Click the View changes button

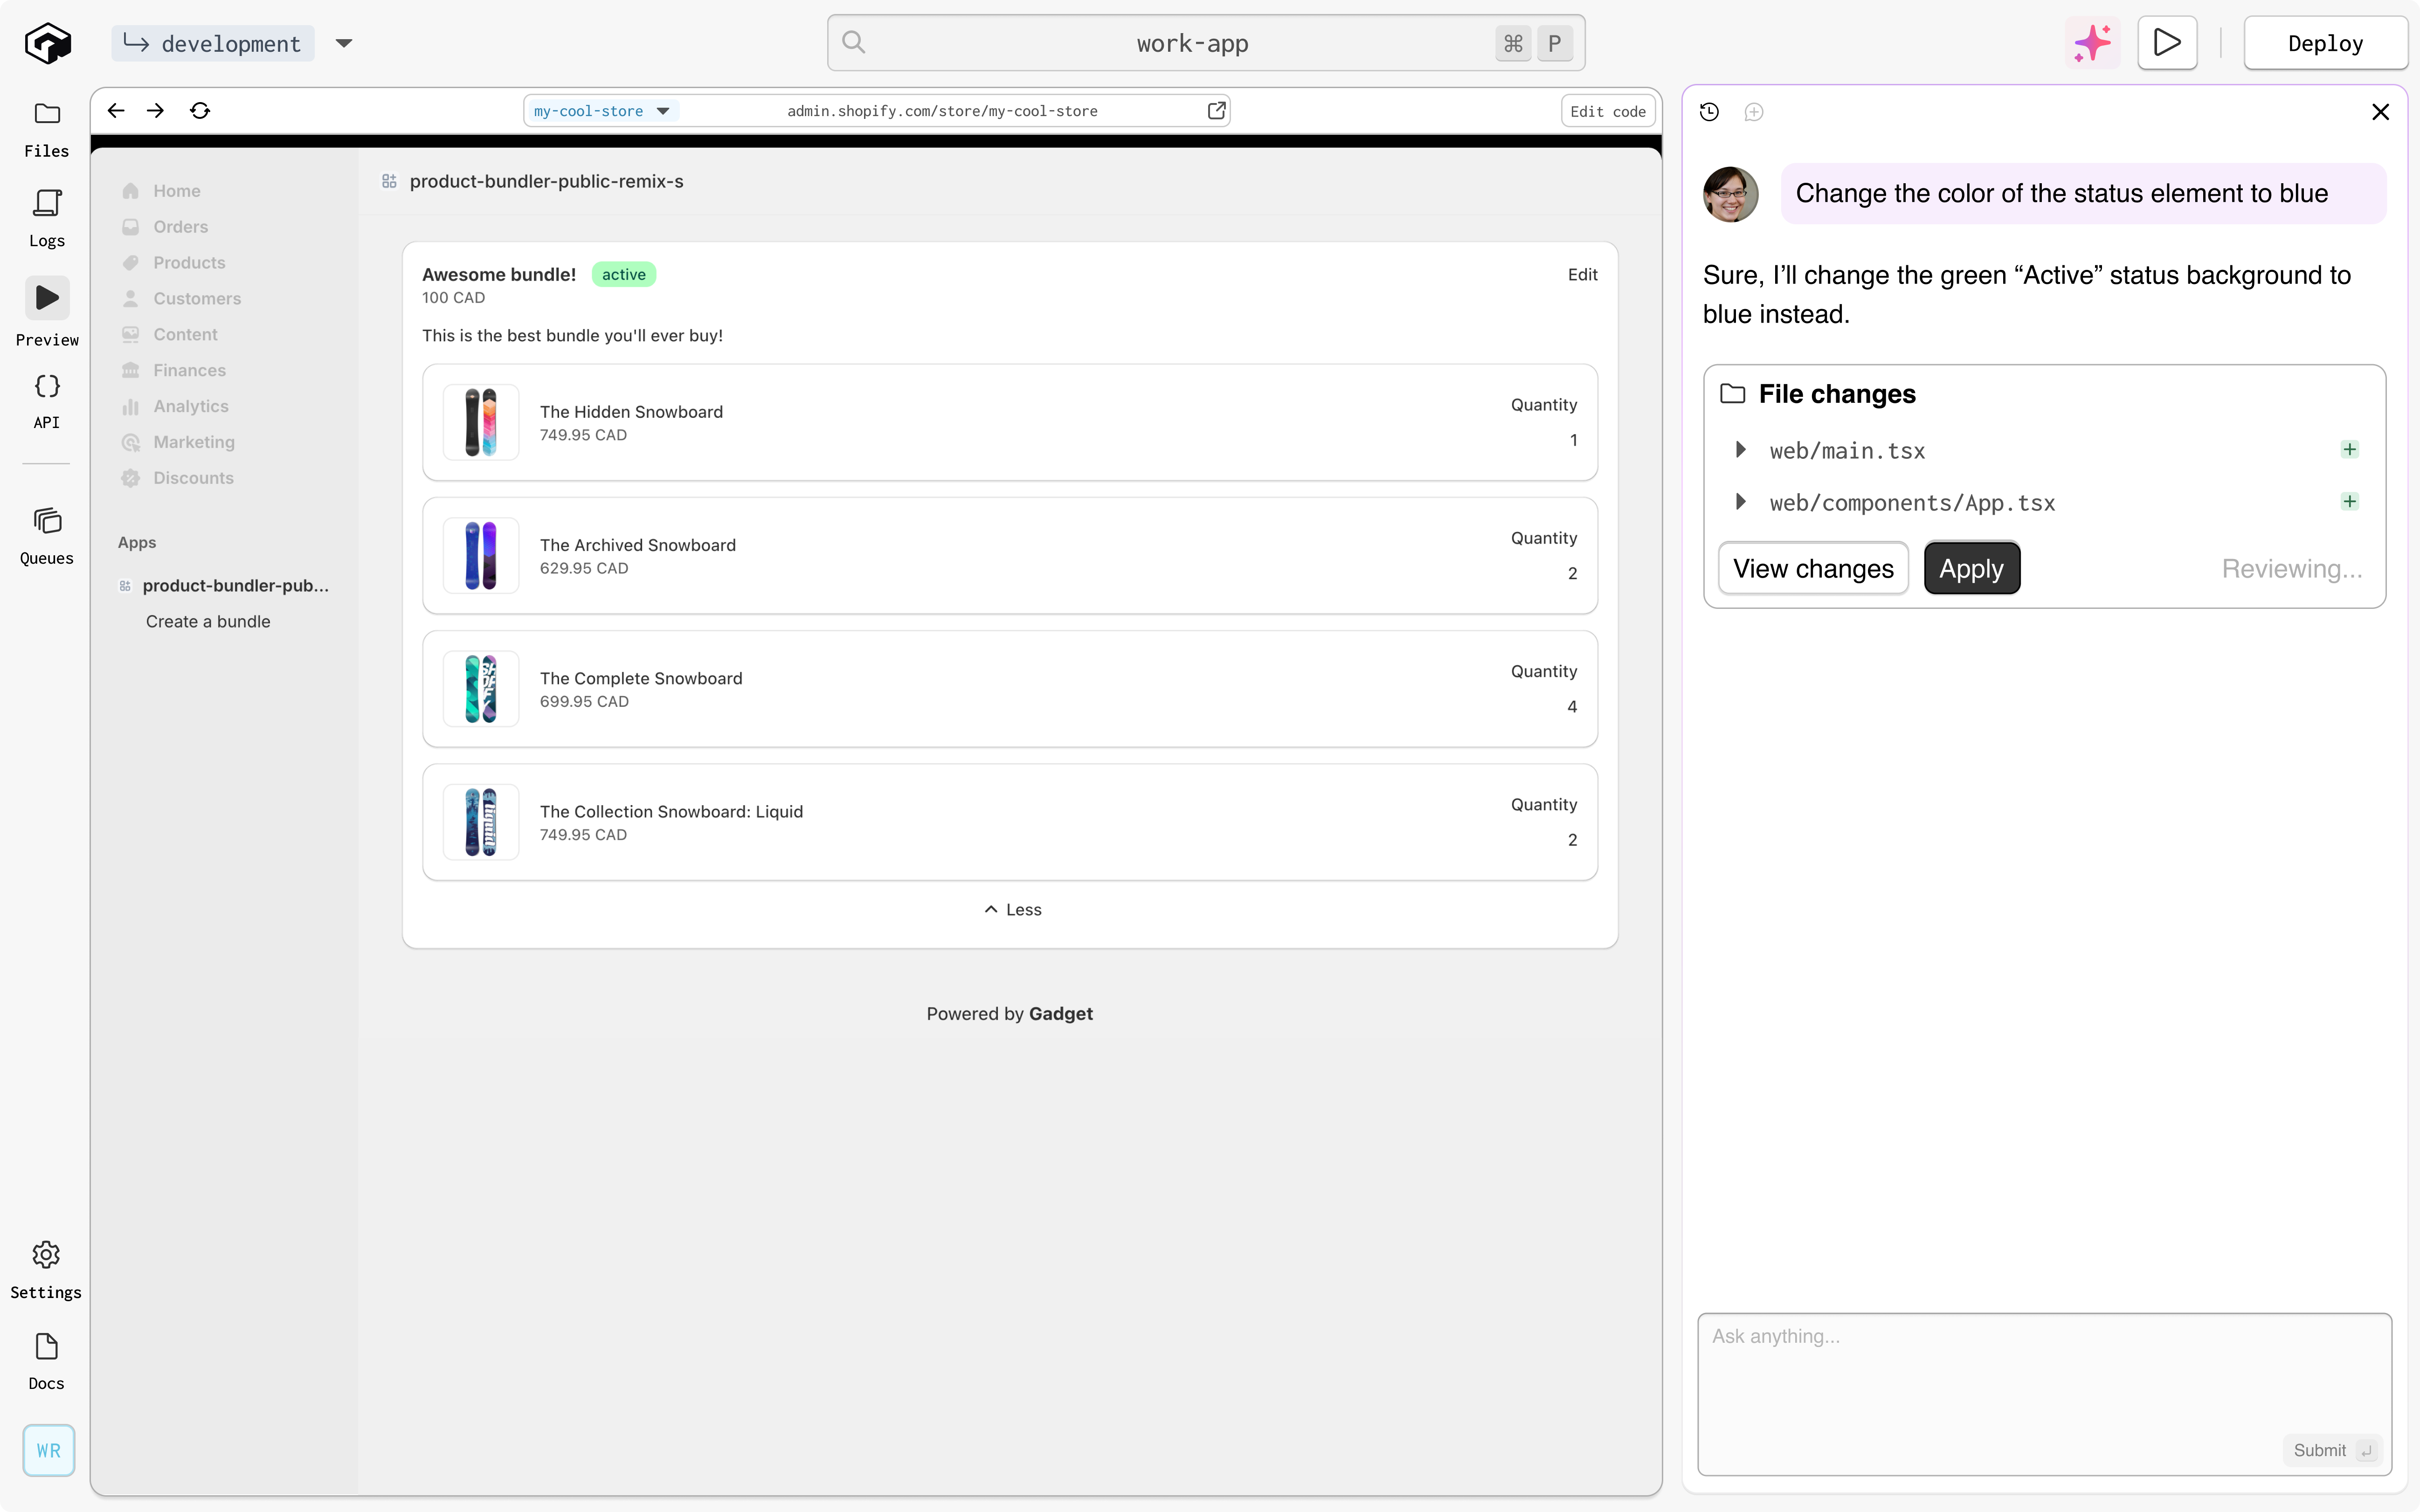(1812, 568)
